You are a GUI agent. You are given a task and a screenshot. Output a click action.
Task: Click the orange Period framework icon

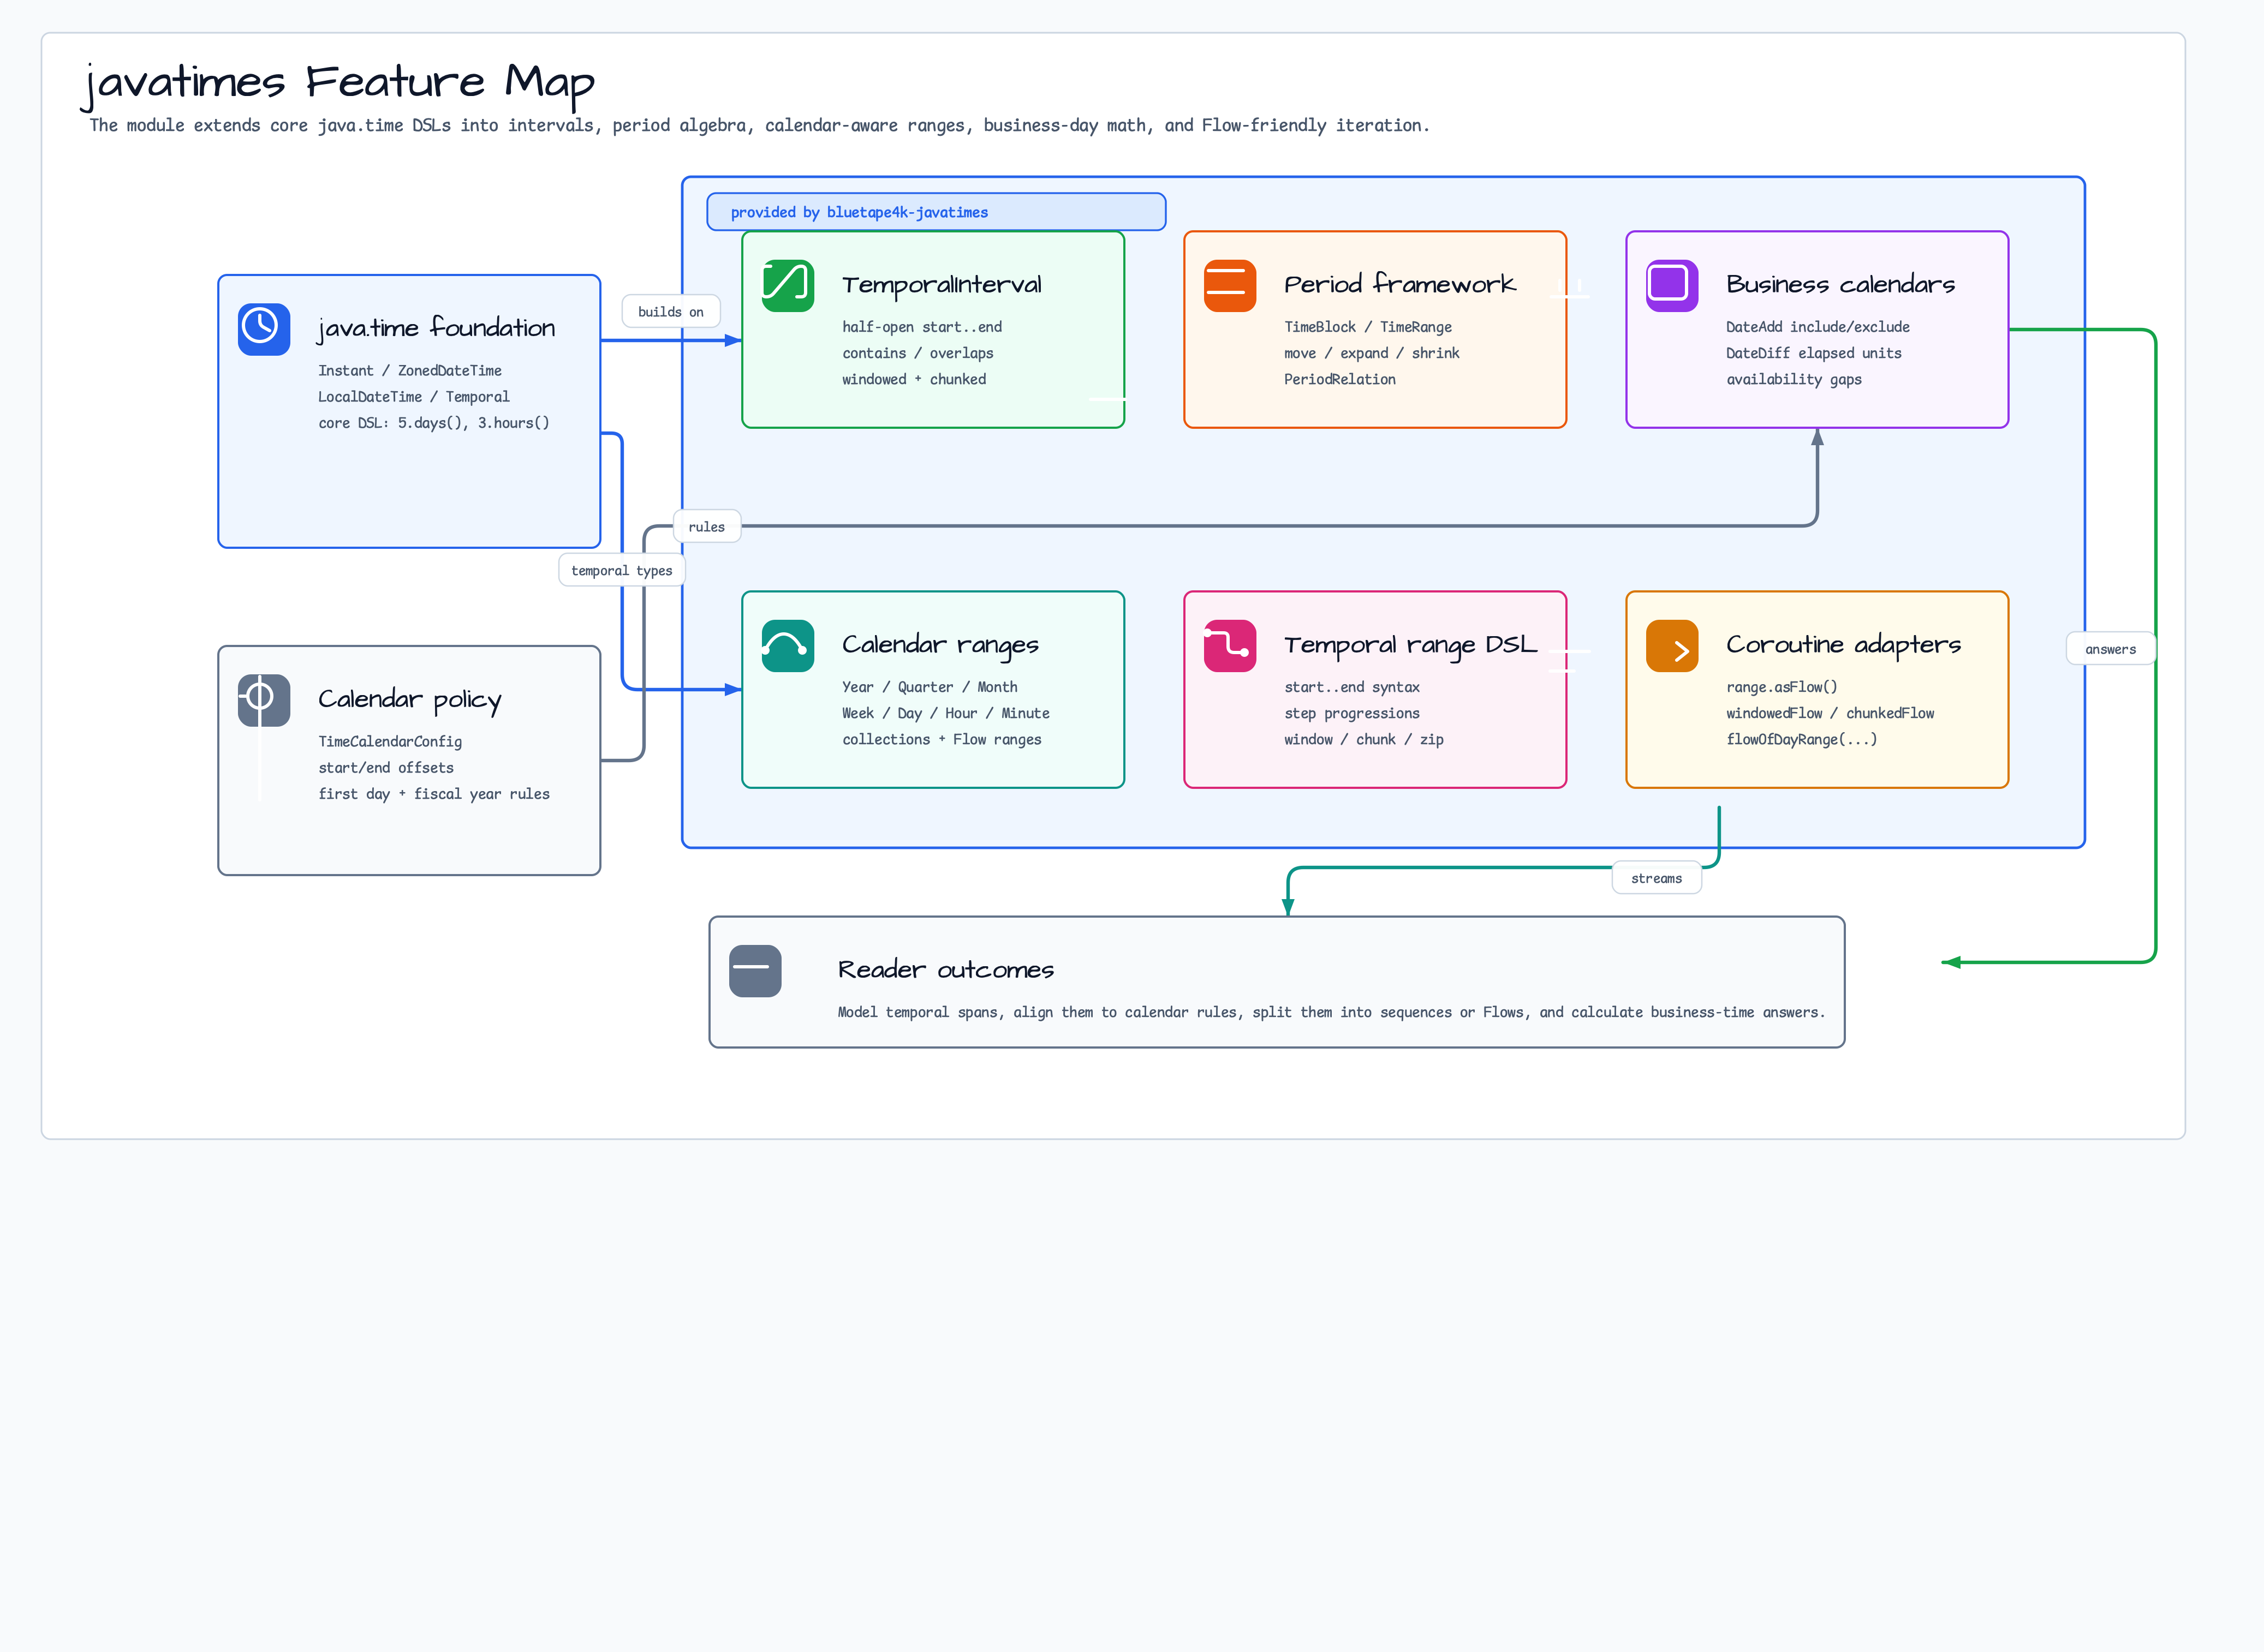coord(1231,286)
